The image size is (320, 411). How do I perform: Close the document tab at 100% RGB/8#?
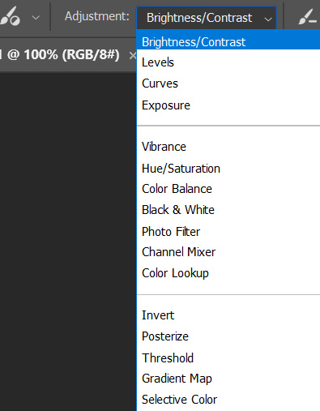132,56
